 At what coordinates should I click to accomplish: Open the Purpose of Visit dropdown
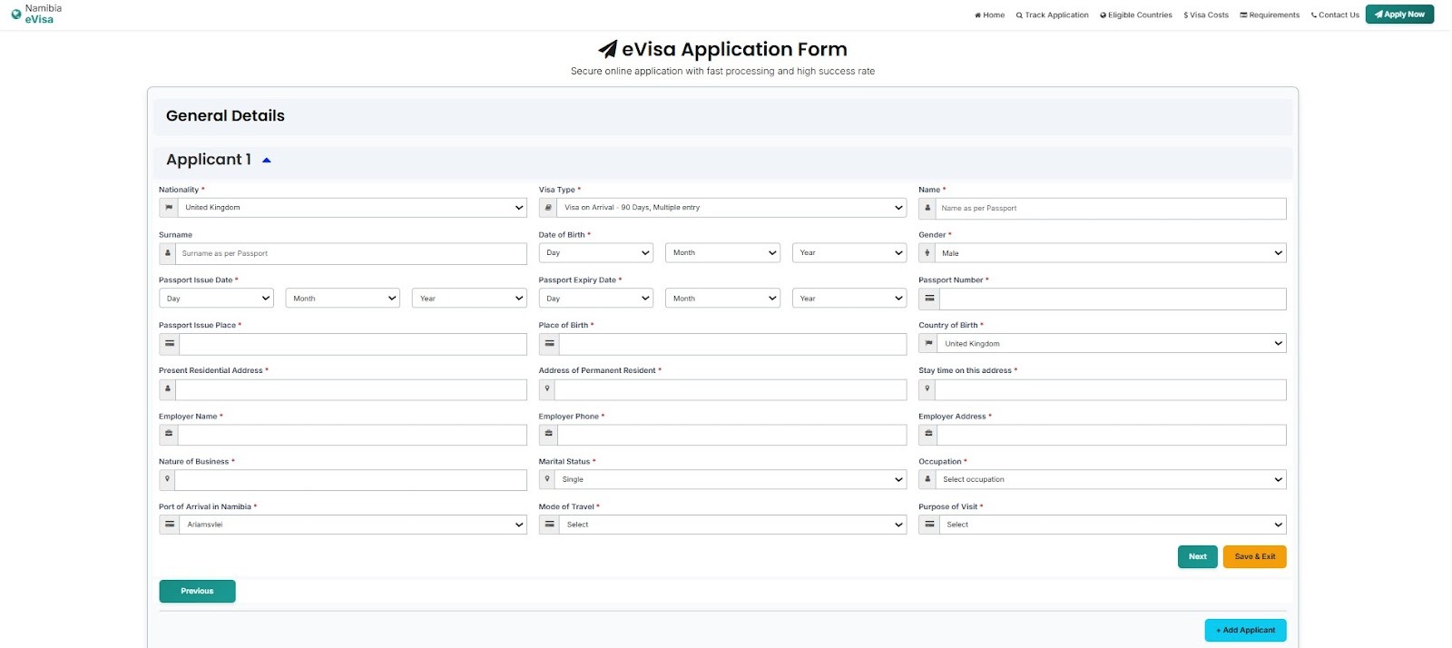coord(1111,525)
